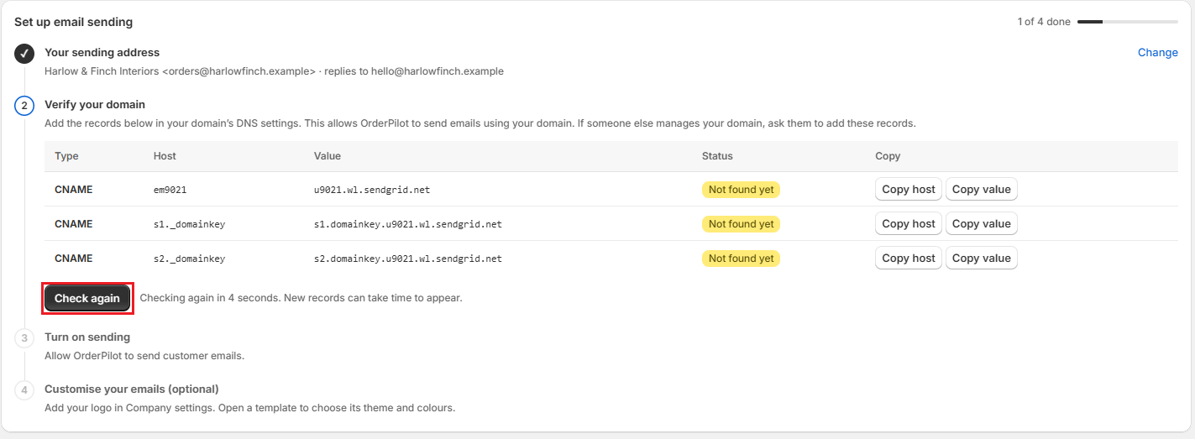This screenshot has width=1195, height=439.
Task: Click CNAME type in the em9021 row
Action: [x=74, y=190]
